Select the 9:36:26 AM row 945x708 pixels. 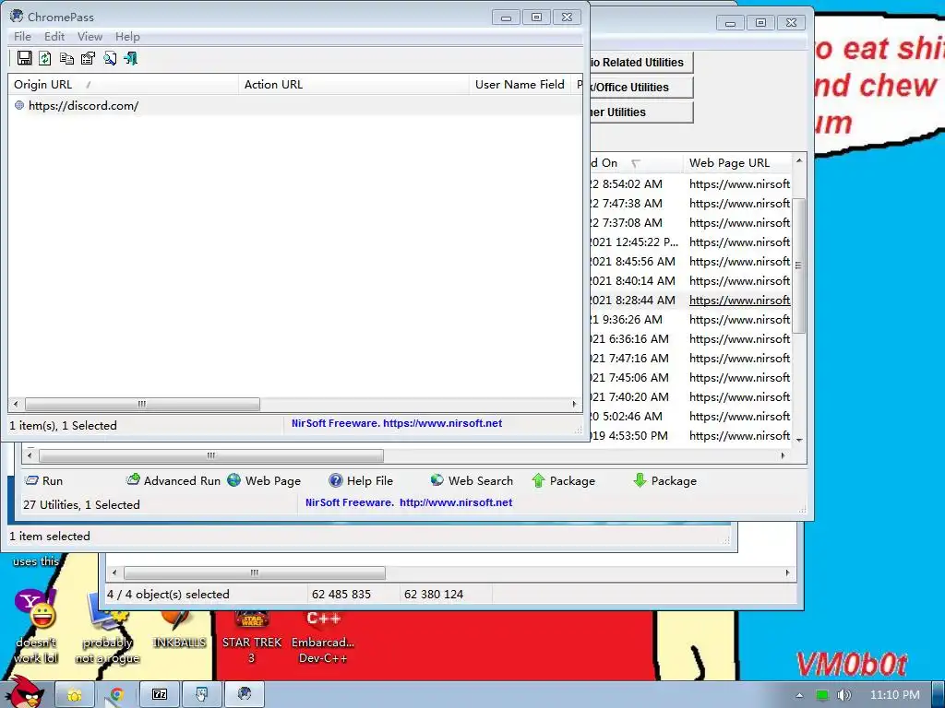[x=690, y=320]
